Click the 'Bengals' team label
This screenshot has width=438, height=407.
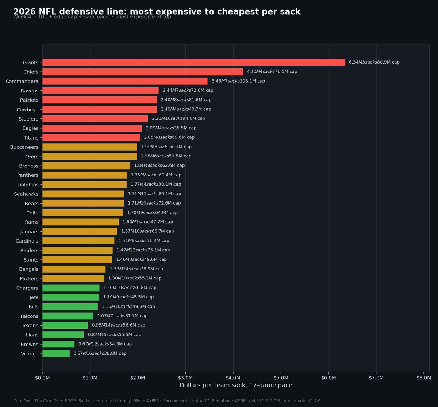29,269
